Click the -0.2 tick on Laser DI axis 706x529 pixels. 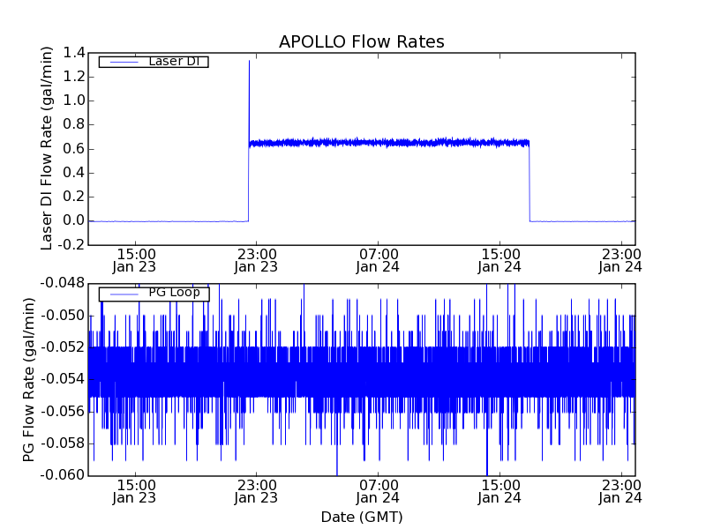tap(71, 245)
